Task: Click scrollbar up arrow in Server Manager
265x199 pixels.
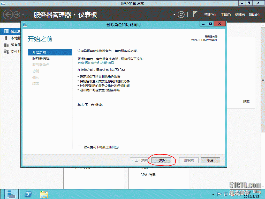Action: pos(263,25)
